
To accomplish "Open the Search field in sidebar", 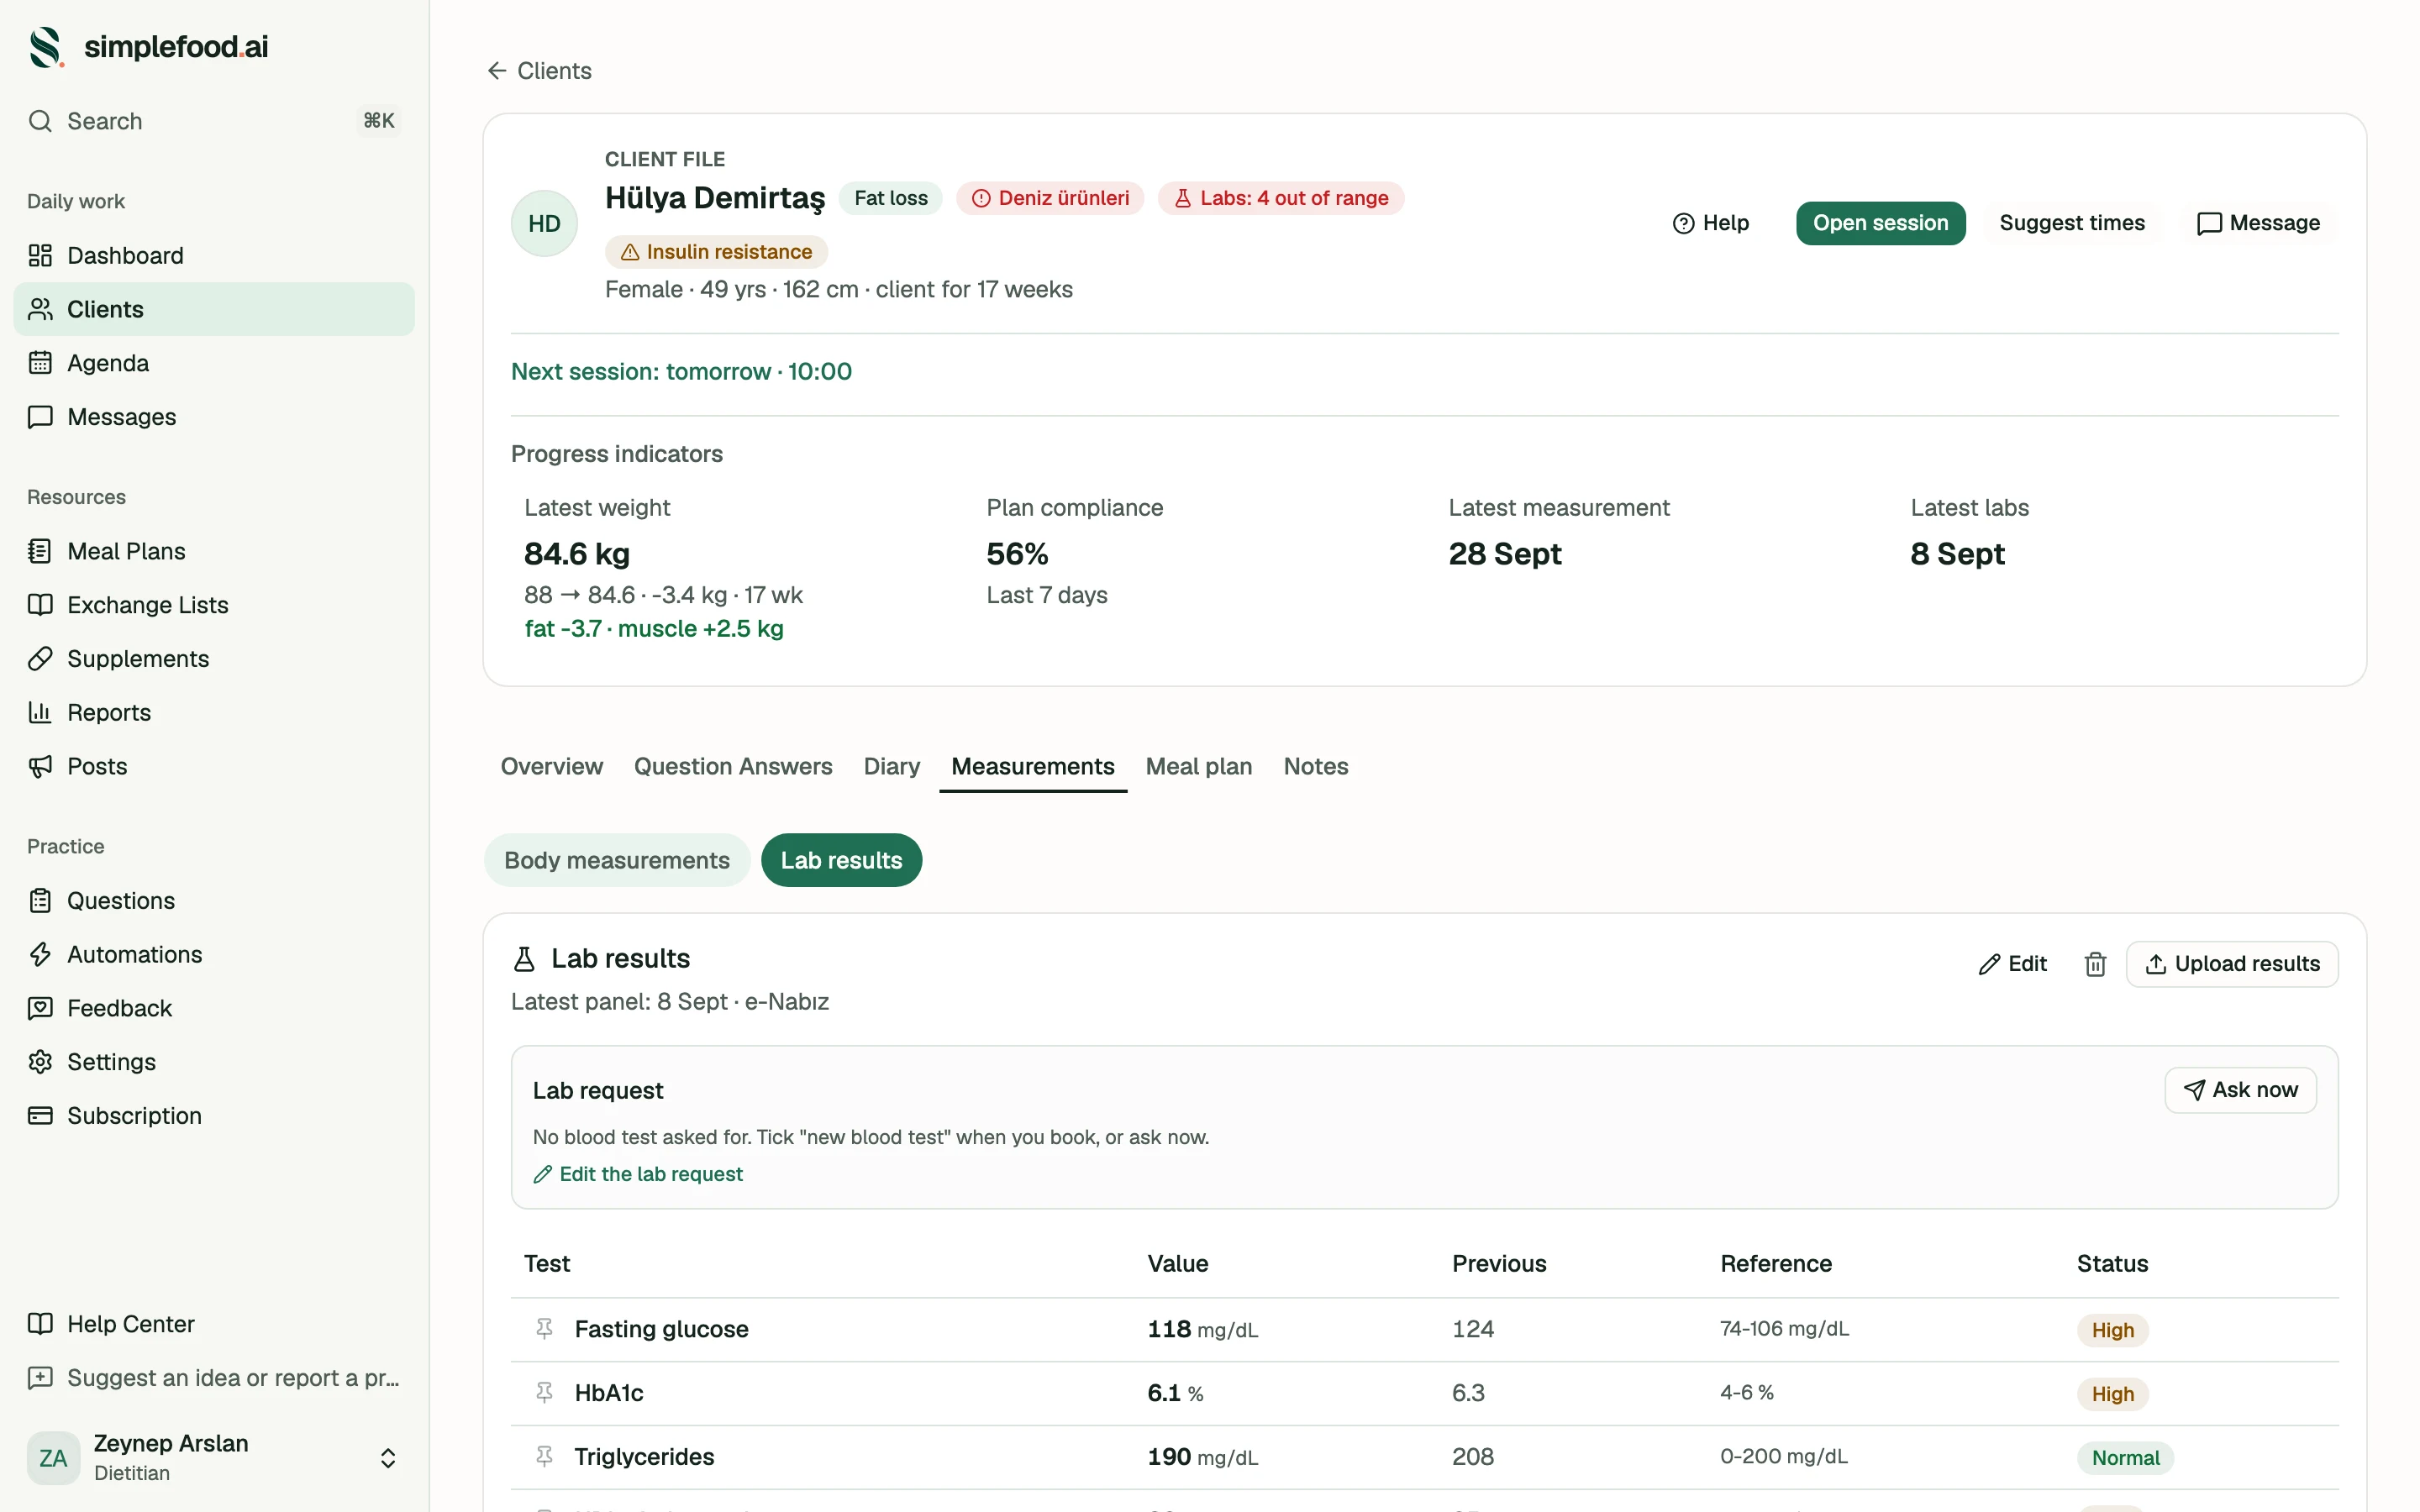I will click(214, 121).
